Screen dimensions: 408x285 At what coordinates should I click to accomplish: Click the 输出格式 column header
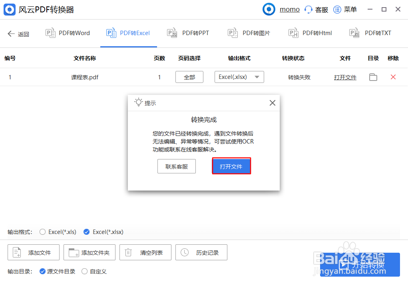click(239, 58)
